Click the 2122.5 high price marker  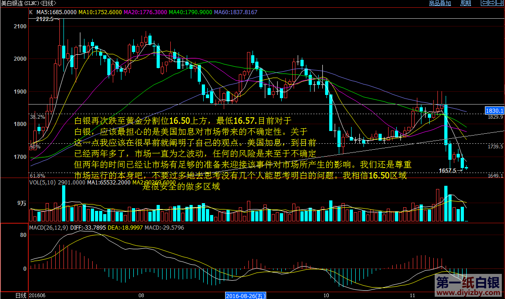[45, 19]
